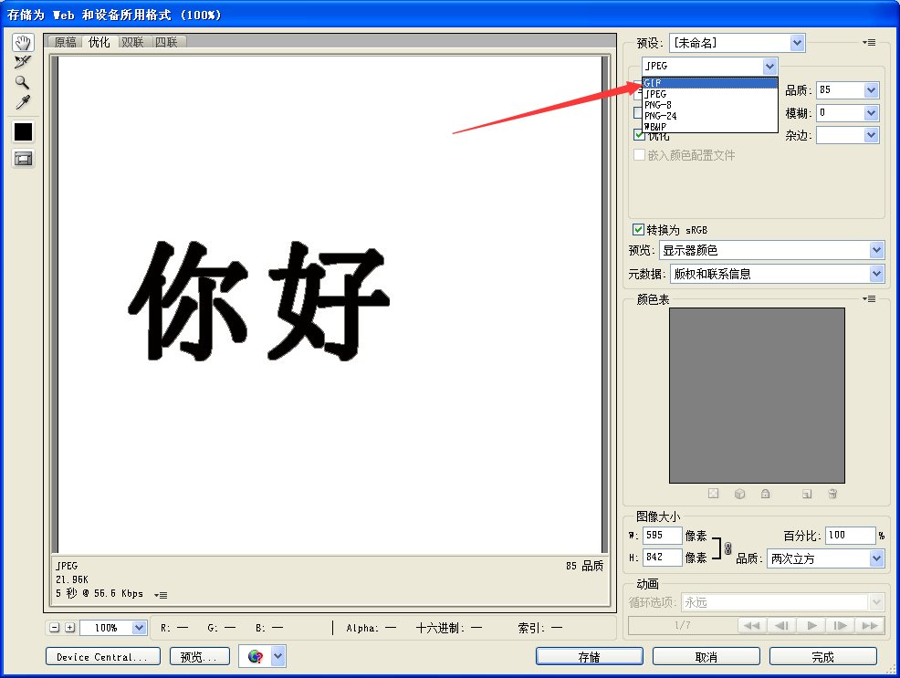Select the Hand tool

point(22,41)
